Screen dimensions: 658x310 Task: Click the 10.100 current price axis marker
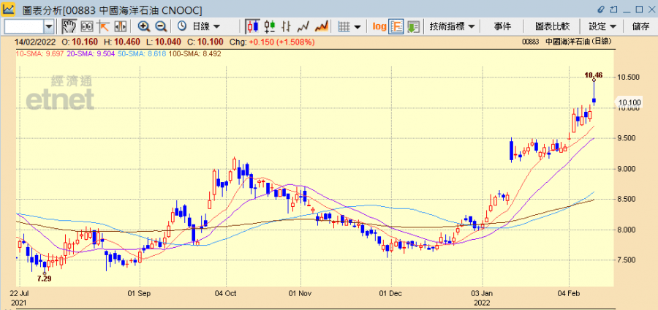[x=628, y=102]
